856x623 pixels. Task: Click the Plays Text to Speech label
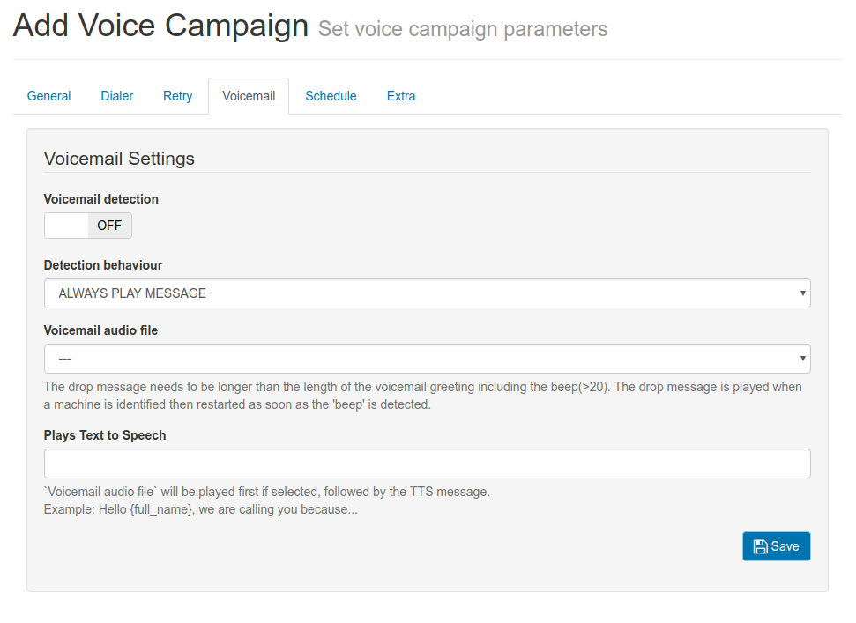105,435
